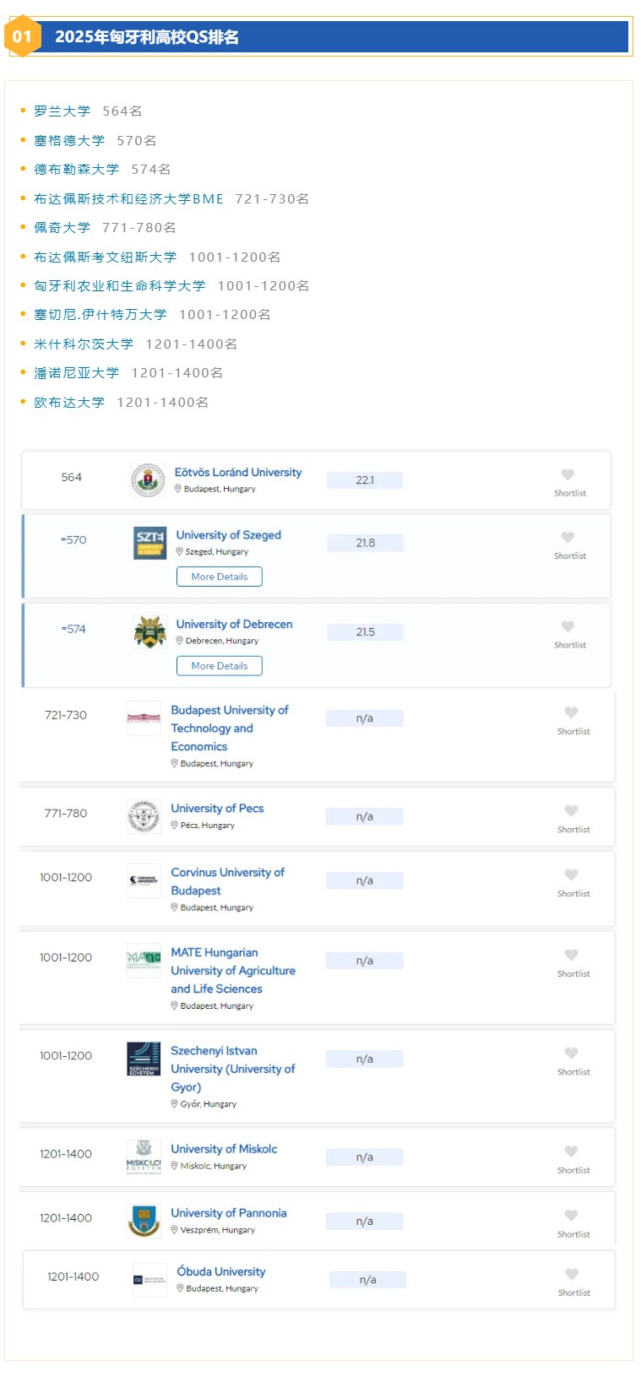Click Eötvös Loránd University crest logo
This screenshot has width=641, height=1392.
tap(149, 480)
